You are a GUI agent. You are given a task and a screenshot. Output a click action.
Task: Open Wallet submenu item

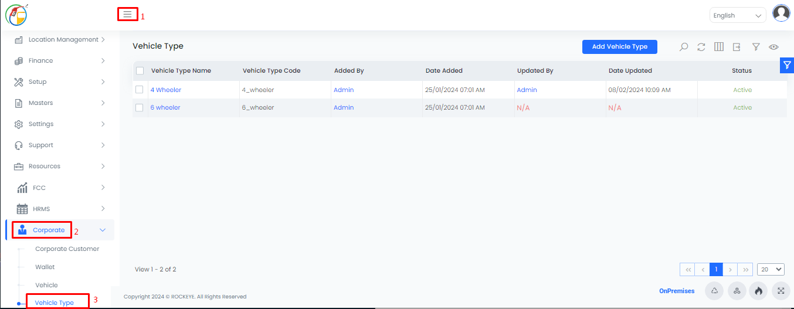coord(45,267)
